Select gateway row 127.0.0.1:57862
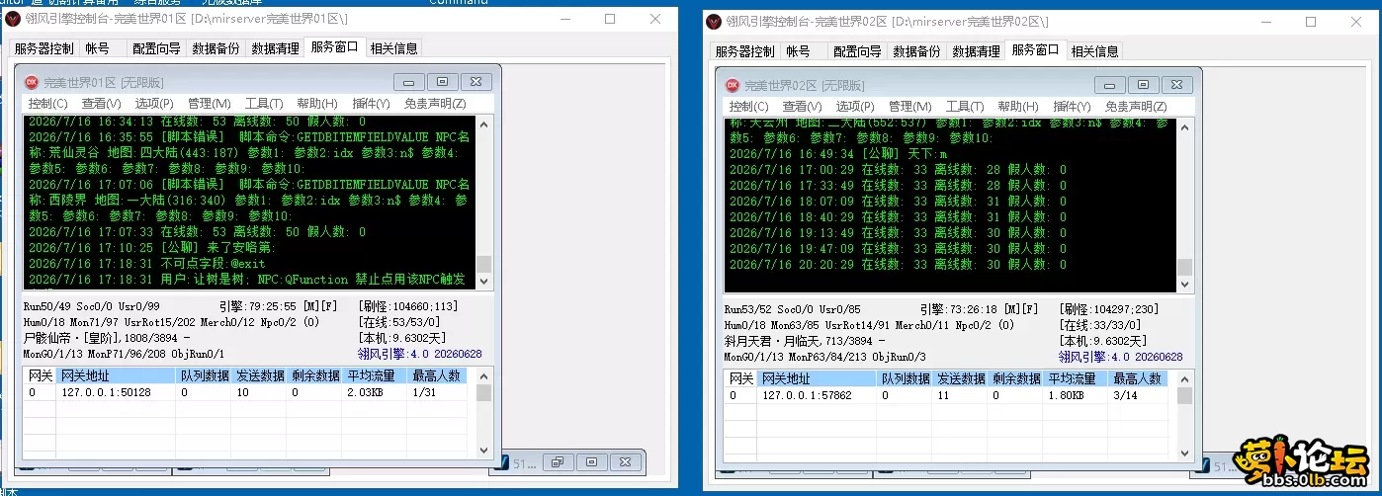Viewport: 1382px width, 496px height. (947, 395)
